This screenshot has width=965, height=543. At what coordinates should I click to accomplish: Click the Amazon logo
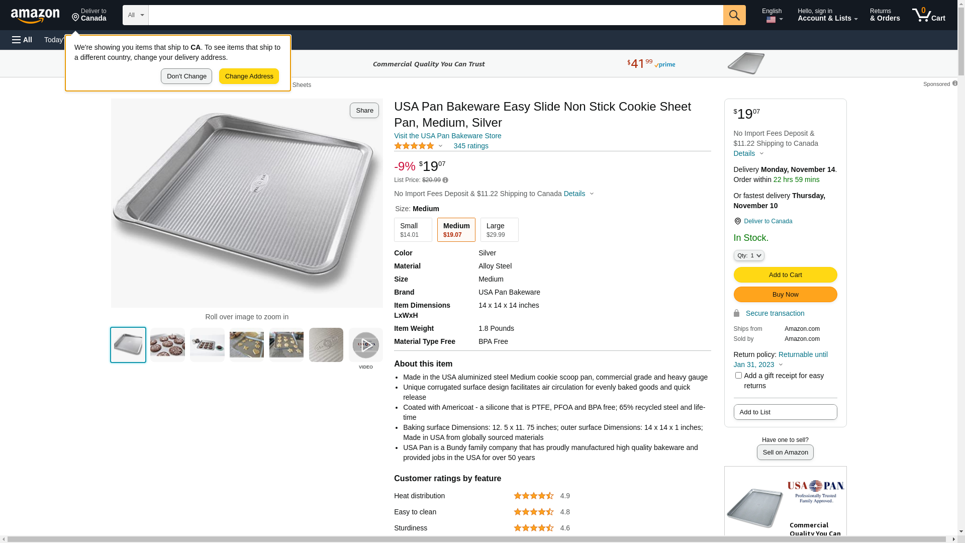(x=35, y=16)
